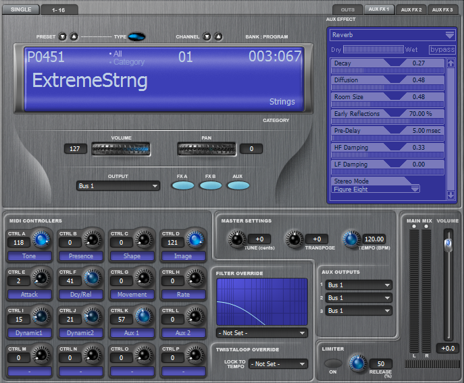The height and width of the screenshot is (383, 464).
Task: Click the Limiter Release knob
Action: click(x=357, y=364)
